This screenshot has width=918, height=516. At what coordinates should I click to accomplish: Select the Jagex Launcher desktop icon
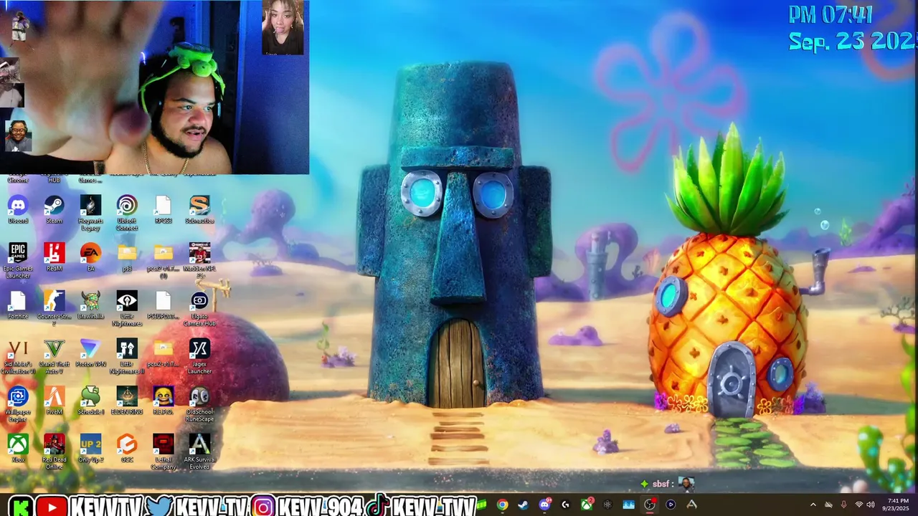point(199,357)
